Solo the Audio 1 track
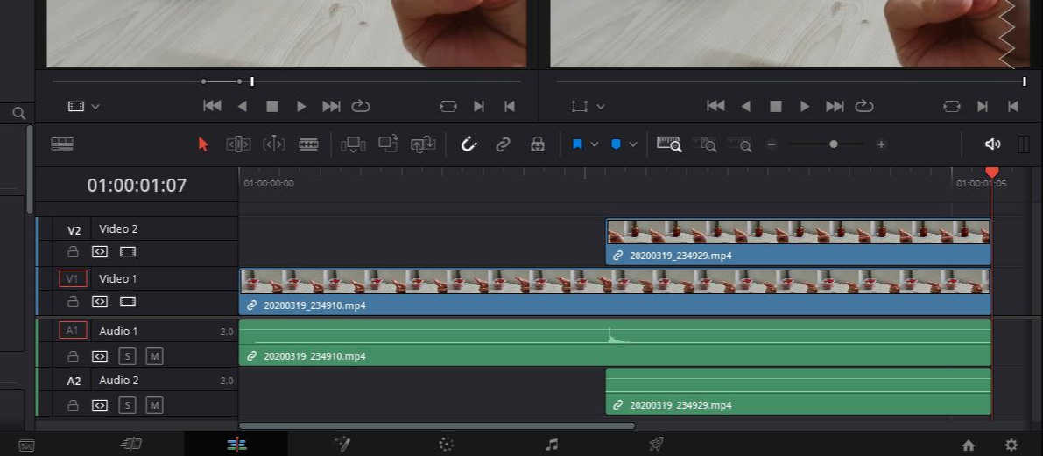This screenshot has height=456, width=1043. (x=128, y=356)
